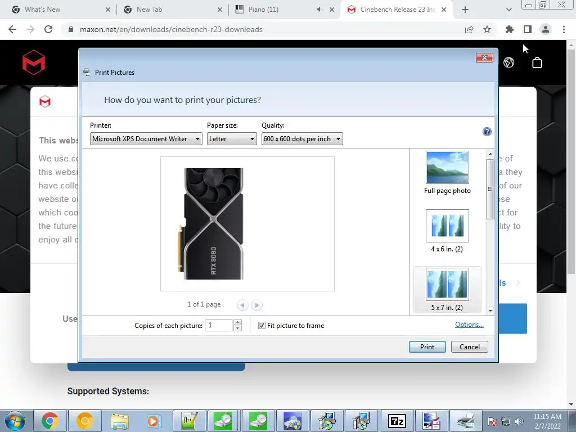Click the volume tray icon
Viewport: 576px width, 432px height.
pyautogui.click(x=519, y=421)
